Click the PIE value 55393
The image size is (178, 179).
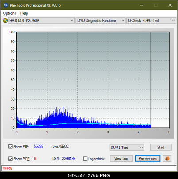coord(39,146)
